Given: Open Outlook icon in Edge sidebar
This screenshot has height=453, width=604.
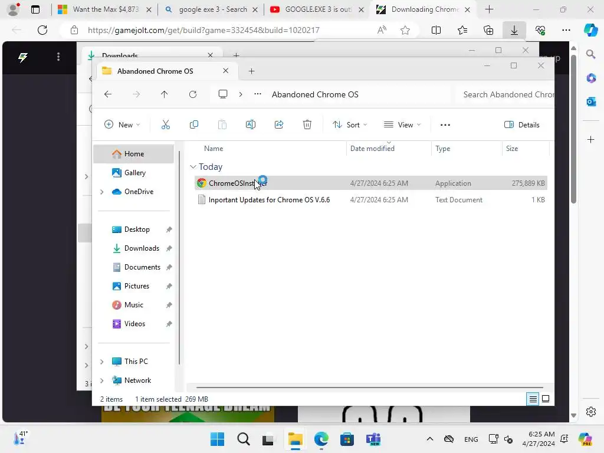Looking at the screenshot, I should (x=591, y=101).
